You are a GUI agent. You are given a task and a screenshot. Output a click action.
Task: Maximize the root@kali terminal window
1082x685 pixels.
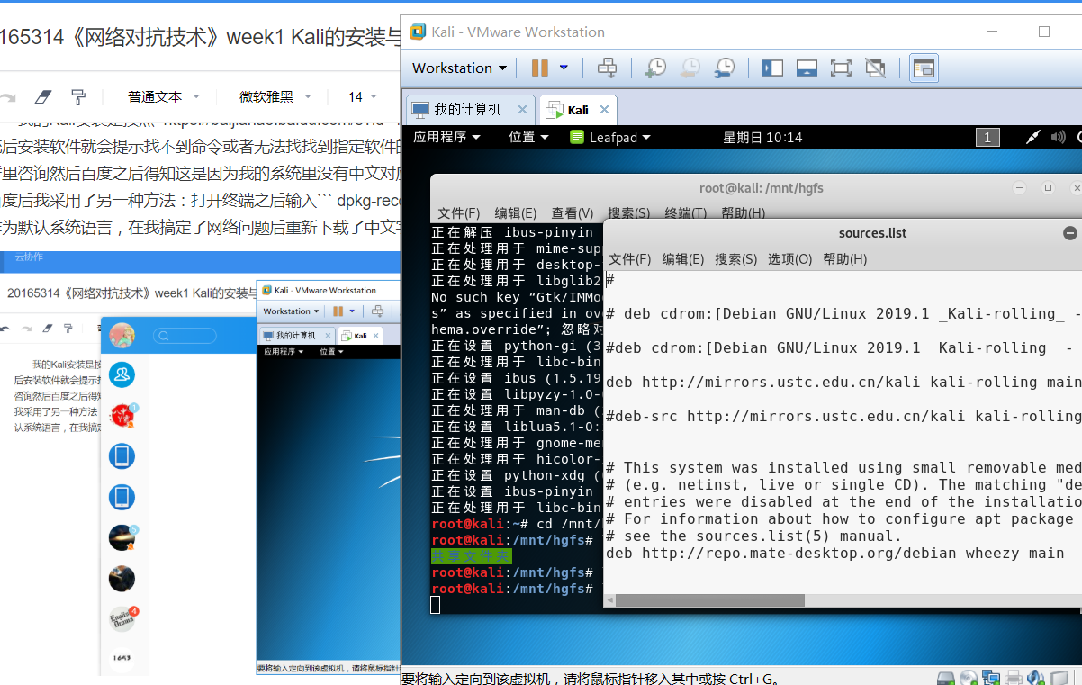[1048, 188]
